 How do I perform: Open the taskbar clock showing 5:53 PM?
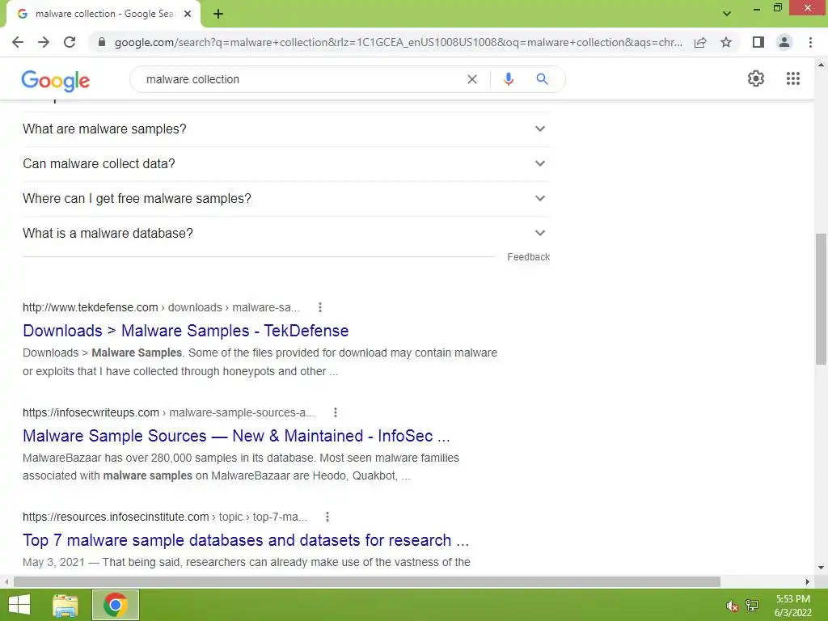[x=792, y=606]
